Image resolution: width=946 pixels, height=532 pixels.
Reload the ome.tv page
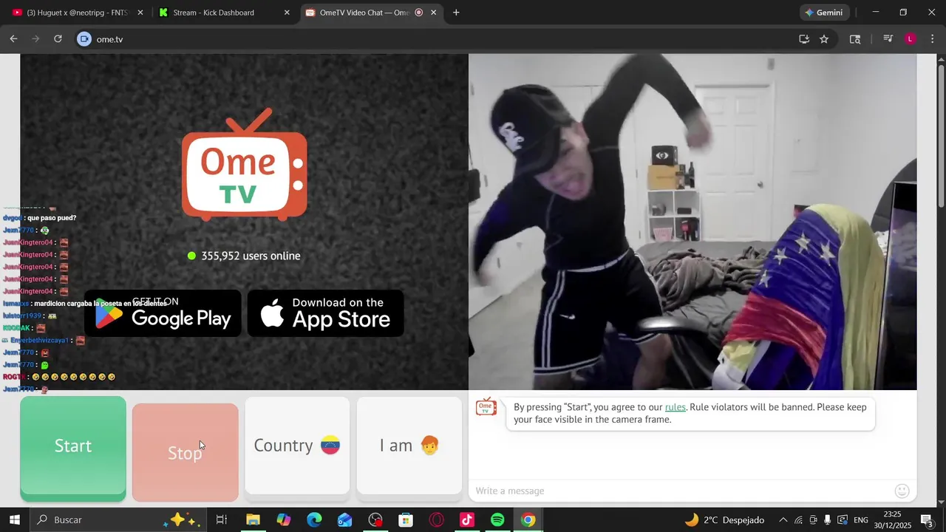pos(58,39)
